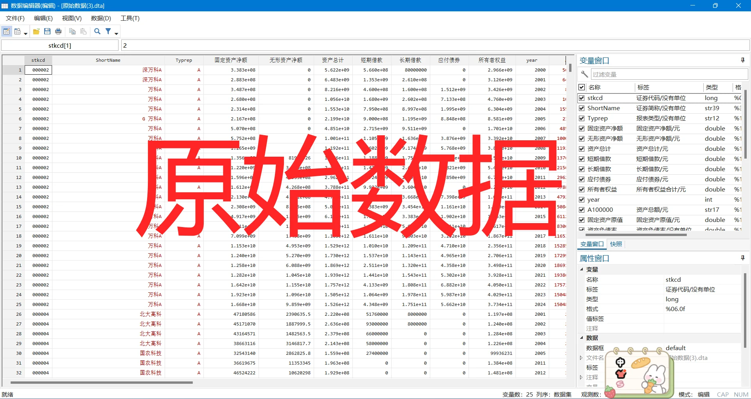Screen dimensions: 751x399
Task: Select row number 26 header
Action: (14, 314)
